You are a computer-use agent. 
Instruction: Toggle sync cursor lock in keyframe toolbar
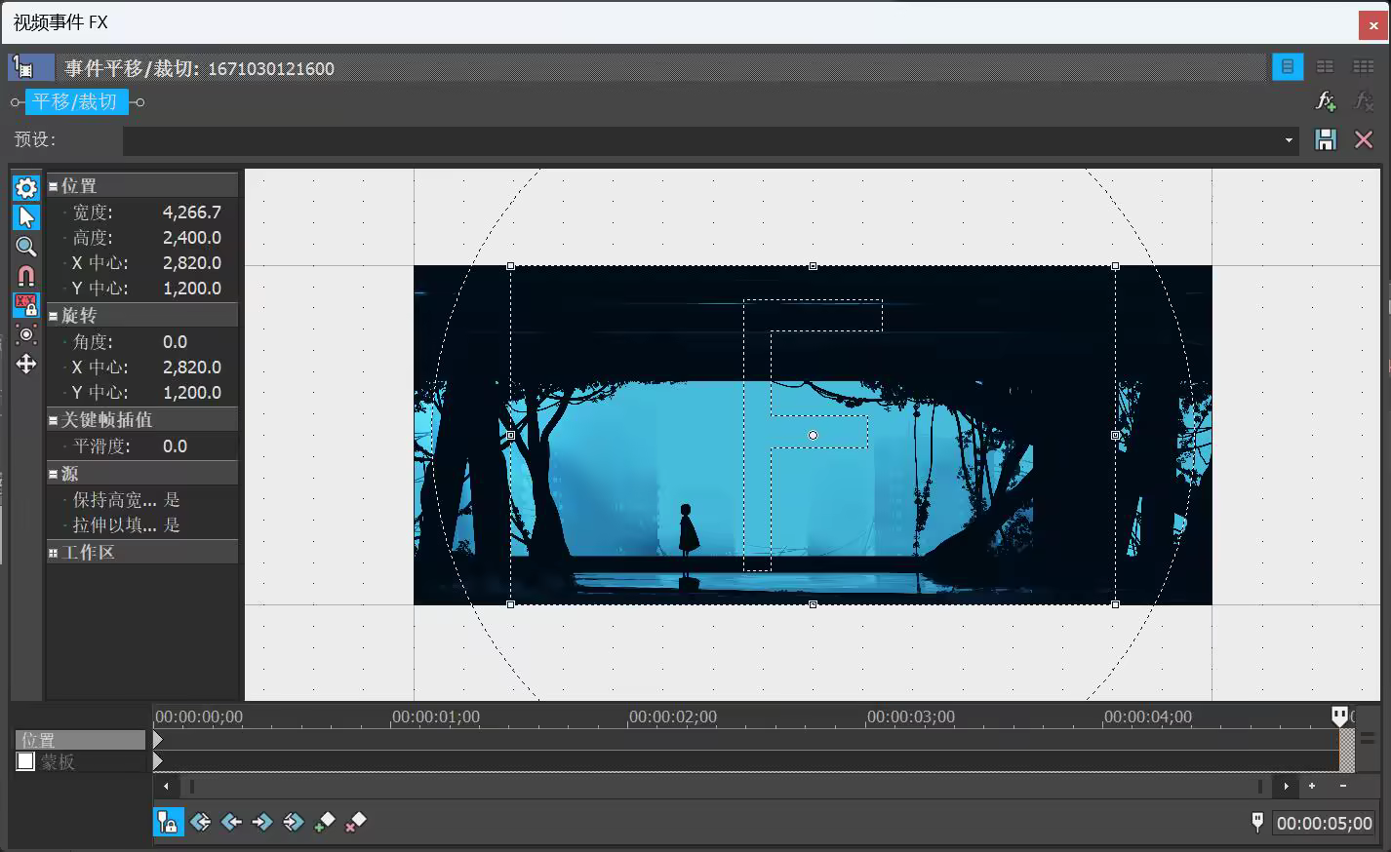[169, 822]
